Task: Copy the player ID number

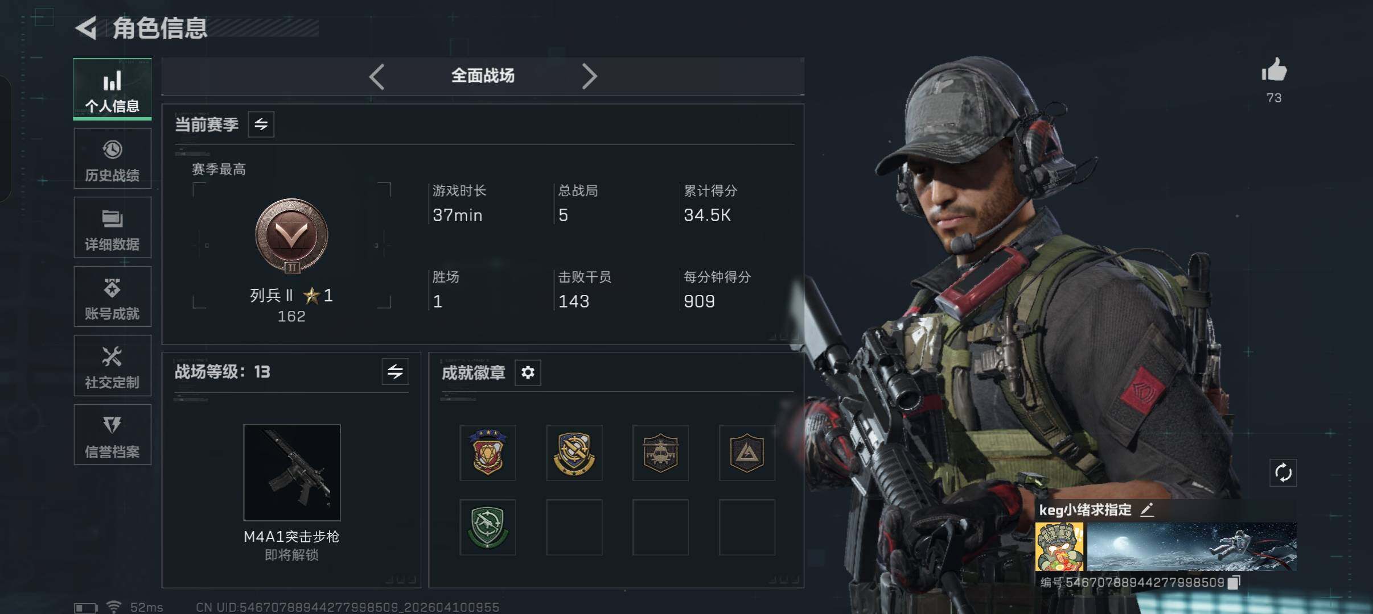Action: click(x=1233, y=583)
